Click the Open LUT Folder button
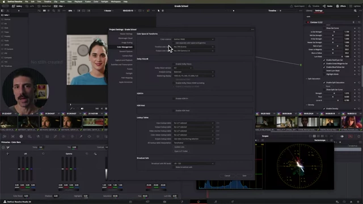 pos(181,151)
